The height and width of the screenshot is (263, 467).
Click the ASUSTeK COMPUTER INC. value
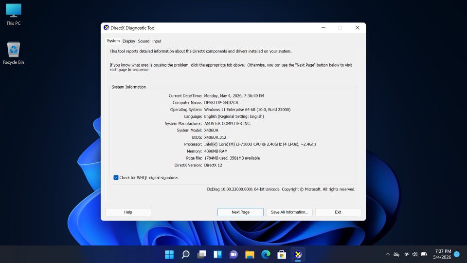point(228,123)
